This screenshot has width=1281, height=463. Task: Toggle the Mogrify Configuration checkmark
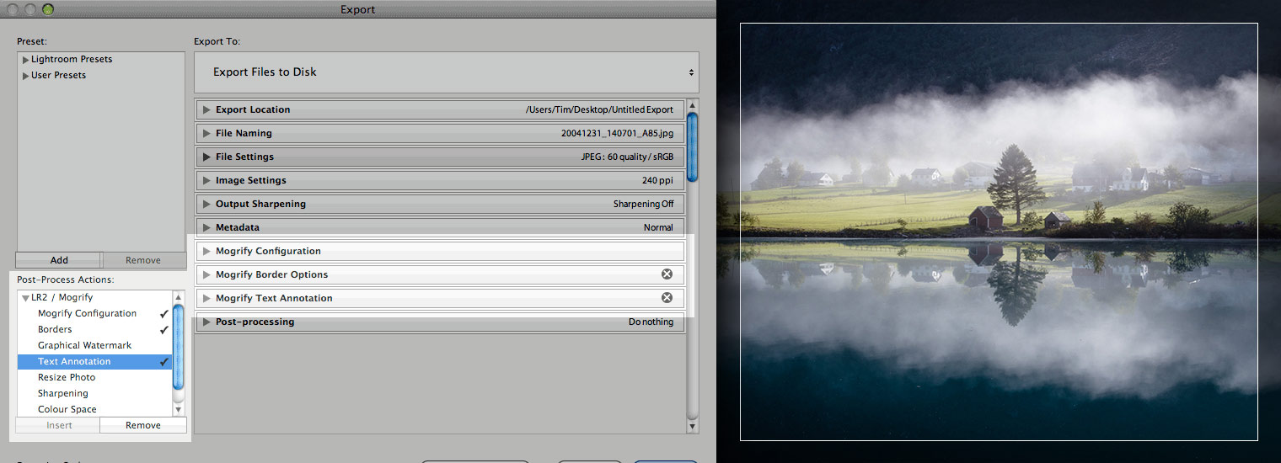tap(164, 314)
